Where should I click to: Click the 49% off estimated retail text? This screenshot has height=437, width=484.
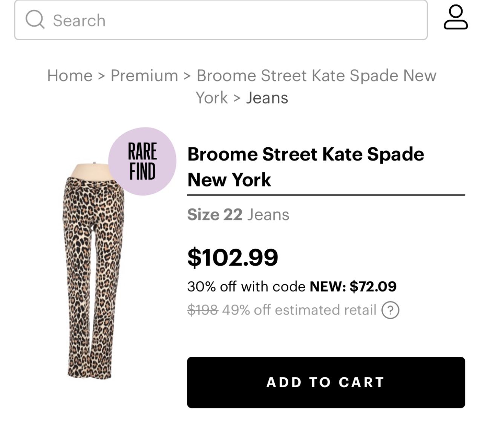point(299,310)
